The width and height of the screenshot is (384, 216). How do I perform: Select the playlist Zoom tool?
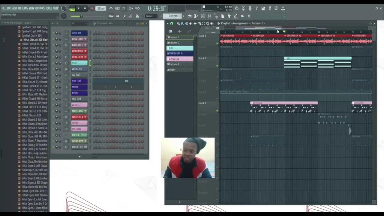pos(208,23)
